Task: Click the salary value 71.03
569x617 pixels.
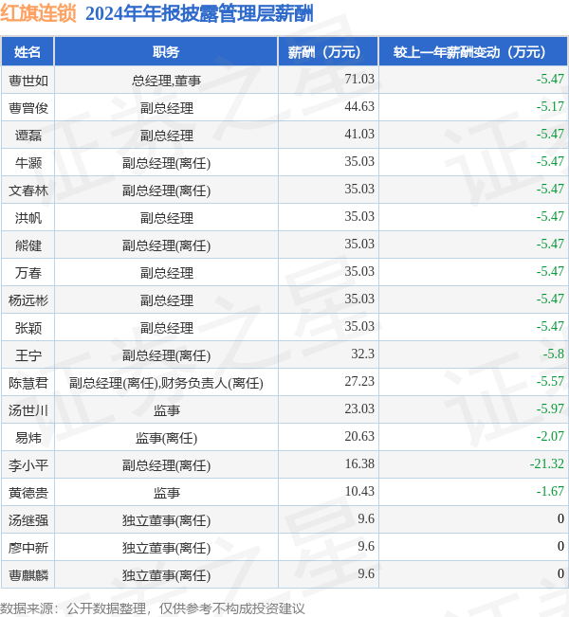Action: 359,79
